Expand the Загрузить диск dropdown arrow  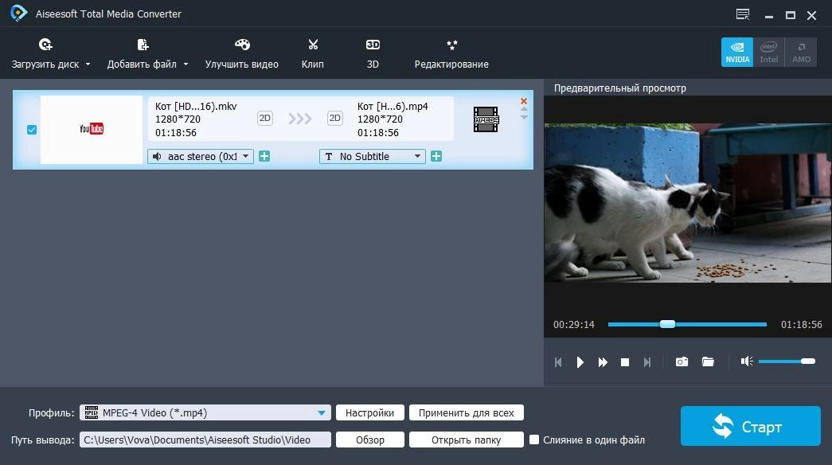tap(88, 64)
